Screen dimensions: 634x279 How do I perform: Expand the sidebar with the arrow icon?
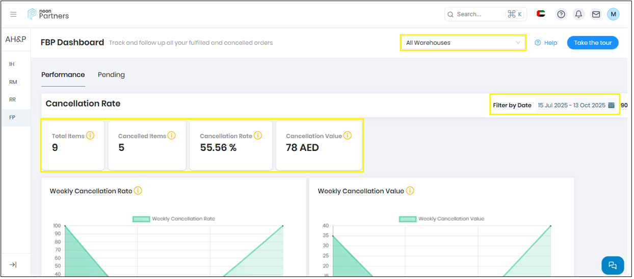tap(13, 265)
